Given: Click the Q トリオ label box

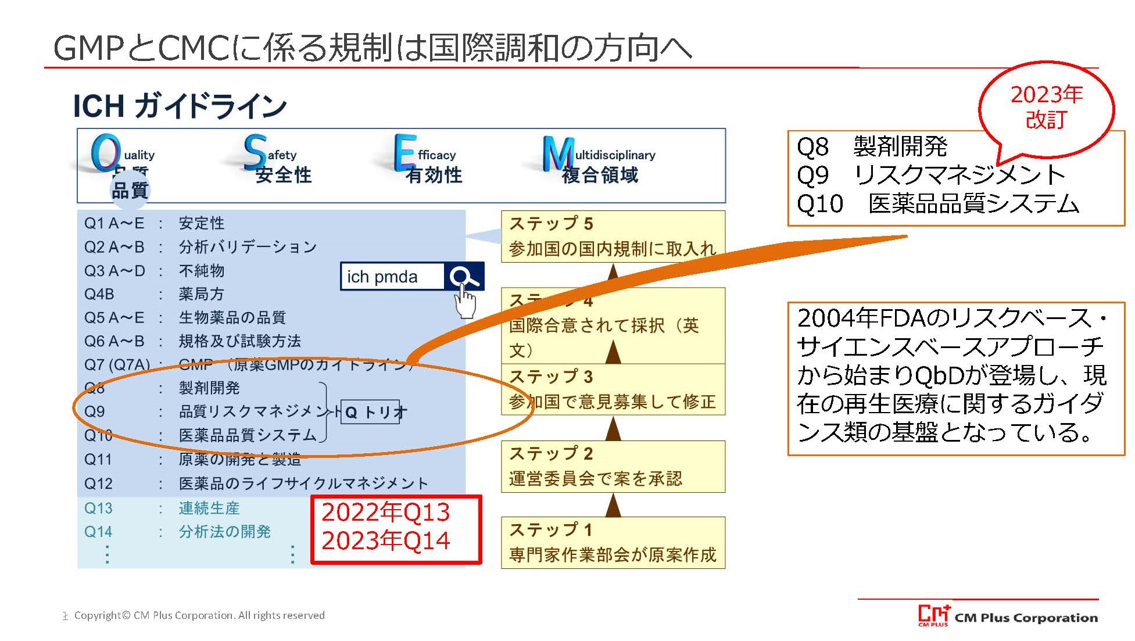Looking at the screenshot, I should [x=371, y=412].
